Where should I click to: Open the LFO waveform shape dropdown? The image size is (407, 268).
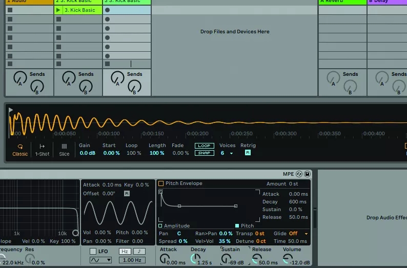pos(100,260)
